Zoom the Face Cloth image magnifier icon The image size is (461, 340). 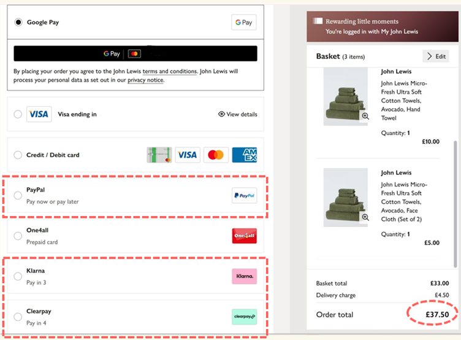tap(365, 217)
